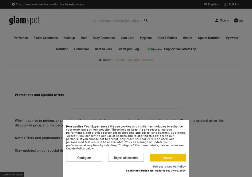Open the Nutrition menu

pyautogui.click(x=62, y=49)
